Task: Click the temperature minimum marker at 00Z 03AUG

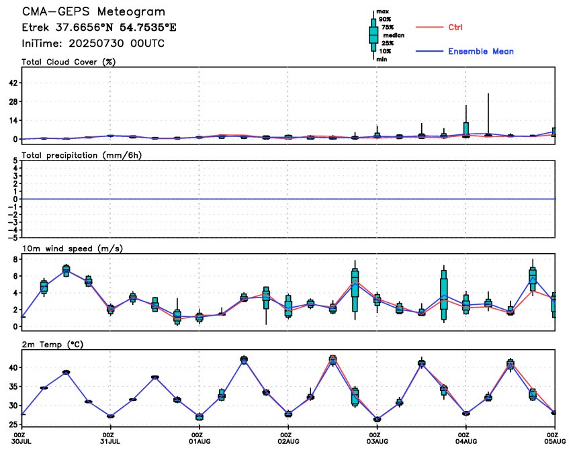Action: click(377, 419)
